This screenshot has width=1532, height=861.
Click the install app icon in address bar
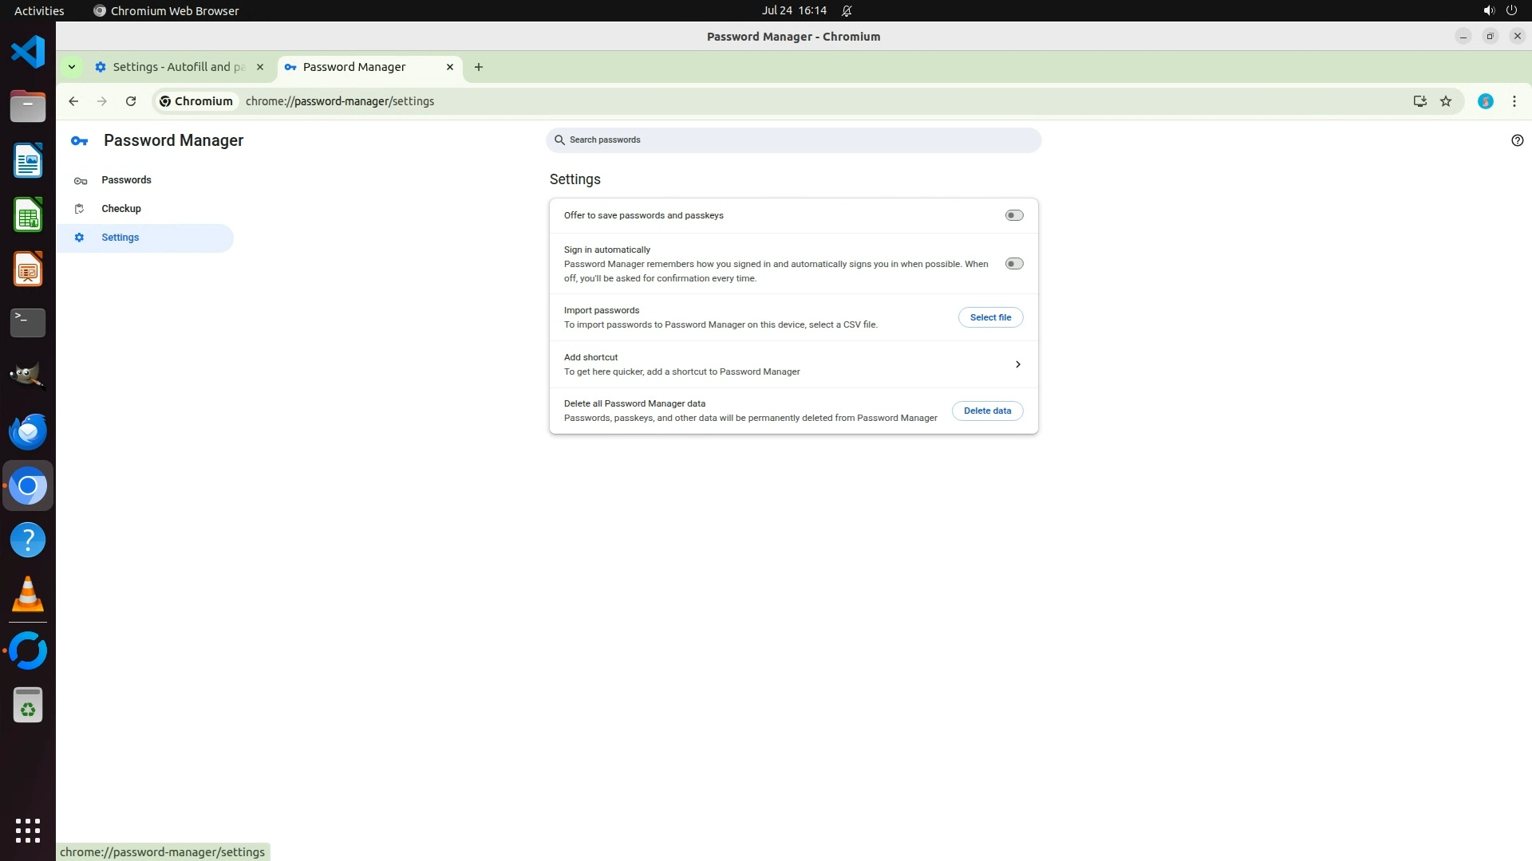[x=1419, y=101]
